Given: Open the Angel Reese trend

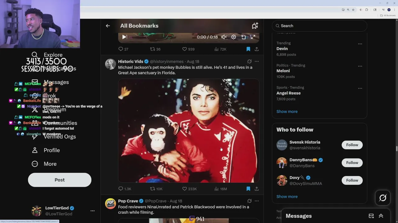Looking at the screenshot, I should [289, 93].
